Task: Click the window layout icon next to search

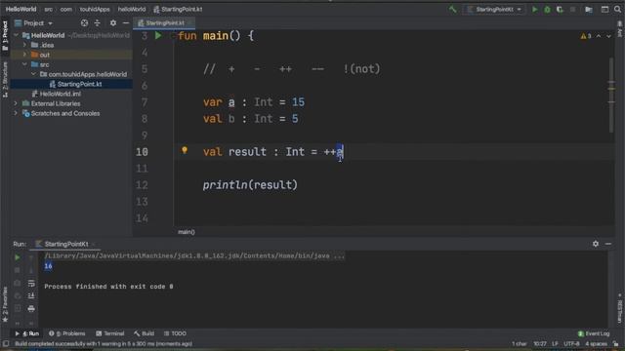Action: (604, 9)
